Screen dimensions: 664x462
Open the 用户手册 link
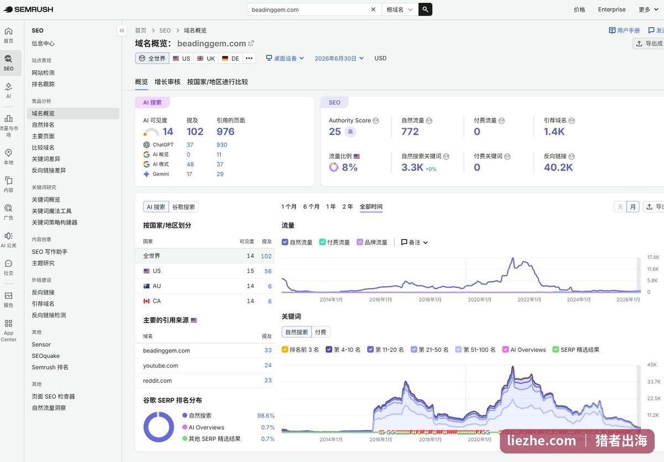click(625, 30)
